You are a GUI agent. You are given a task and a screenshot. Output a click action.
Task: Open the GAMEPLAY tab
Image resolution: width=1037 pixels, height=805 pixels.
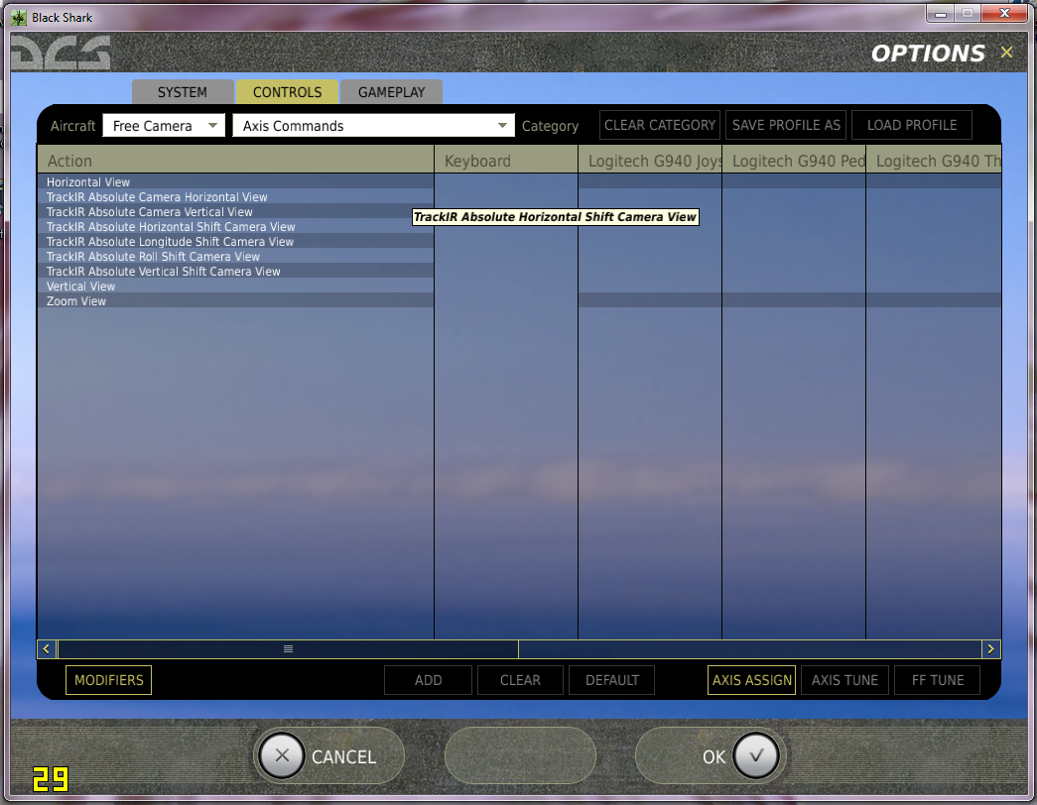tap(392, 92)
